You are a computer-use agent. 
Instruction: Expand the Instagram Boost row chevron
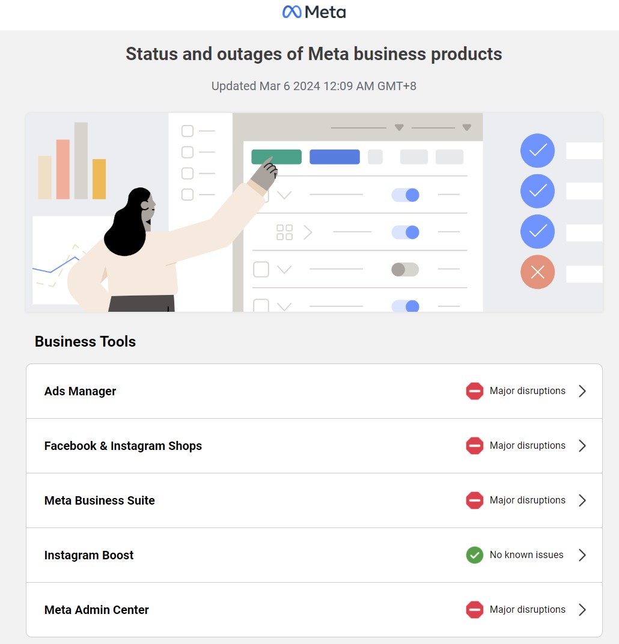click(x=582, y=555)
